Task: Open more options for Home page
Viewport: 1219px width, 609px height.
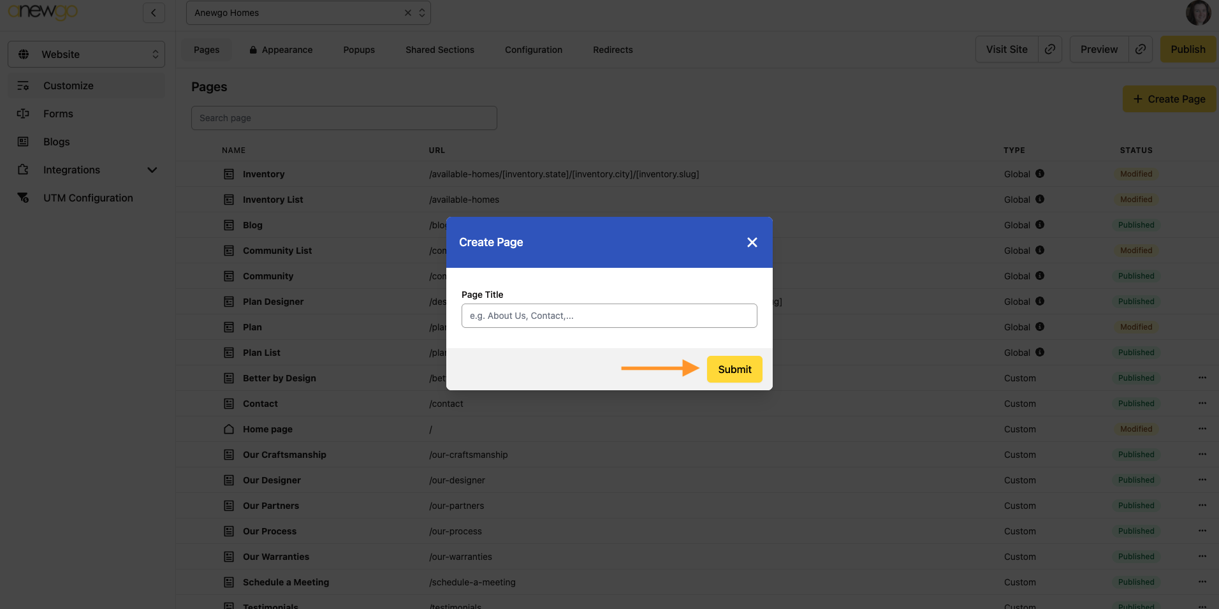Action: click(1202, 429)
